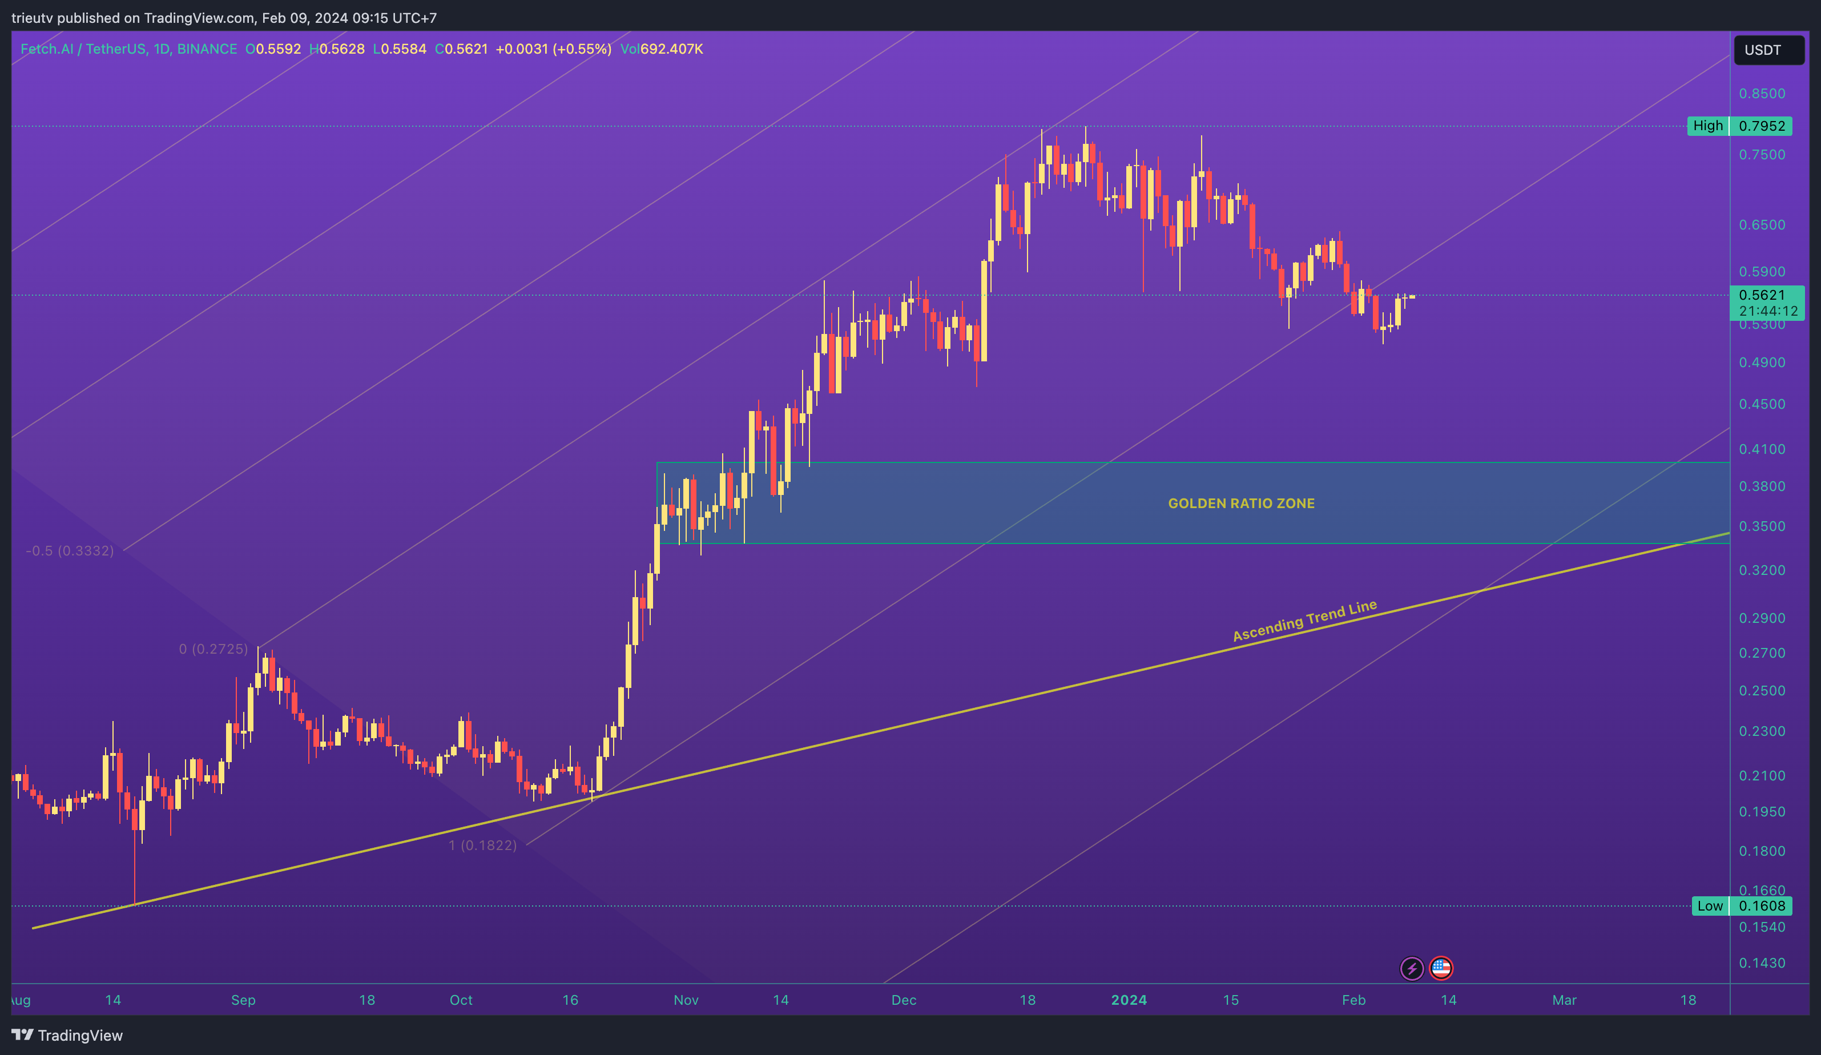Image resolution: width=1821 pixels, height=1055 pixels.
Task: Click the Dec label on time axis
Action: pos(903,1000)
